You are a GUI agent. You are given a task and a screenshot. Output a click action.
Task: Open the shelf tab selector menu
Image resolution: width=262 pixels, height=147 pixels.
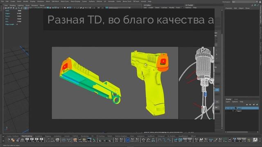point(3,136)
